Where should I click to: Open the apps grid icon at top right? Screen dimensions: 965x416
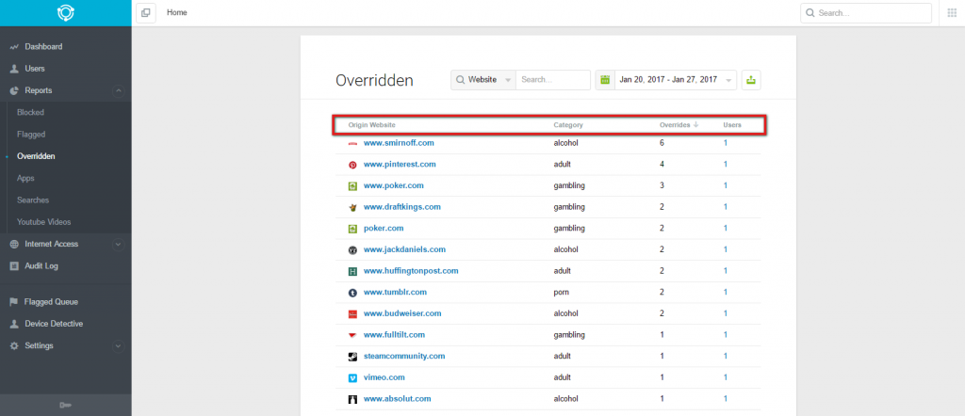[x=952, y=13]
